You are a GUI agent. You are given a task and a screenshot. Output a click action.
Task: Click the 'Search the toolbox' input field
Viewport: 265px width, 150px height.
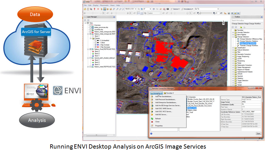point(245,20)
